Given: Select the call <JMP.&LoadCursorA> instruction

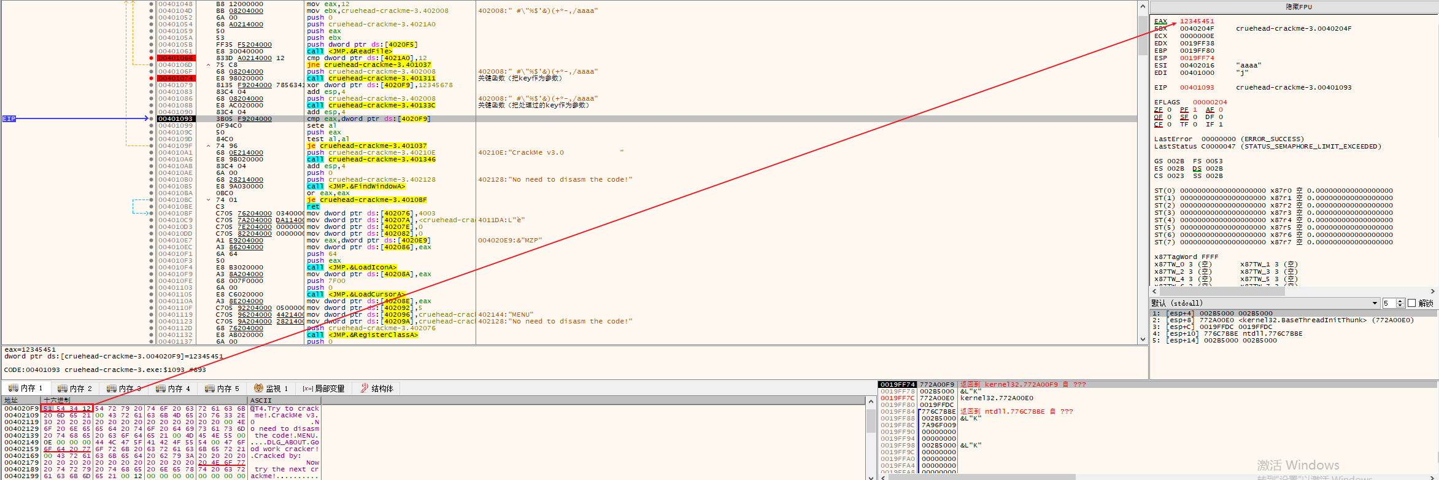Looking at the screenshot, I should pyautogui.click(x=355, y=295).
